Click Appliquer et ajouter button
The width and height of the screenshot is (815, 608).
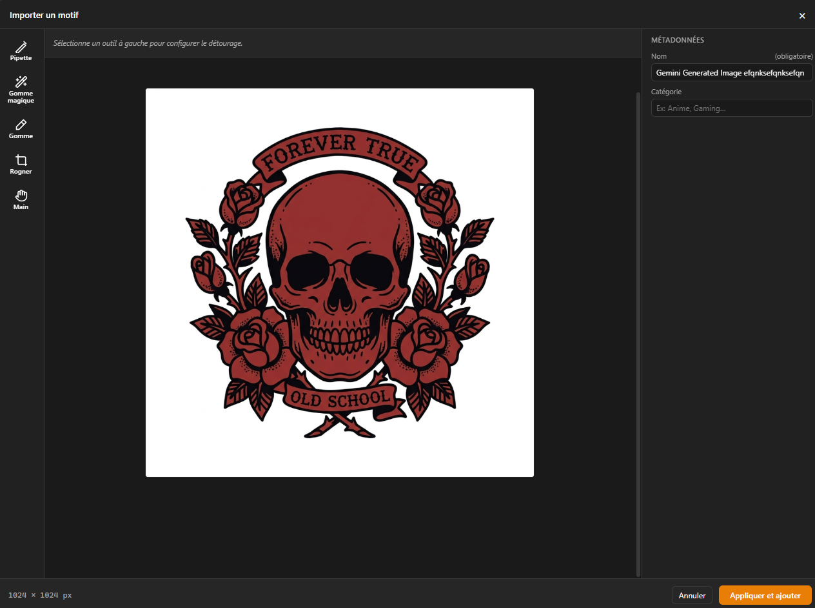[765, 596]
